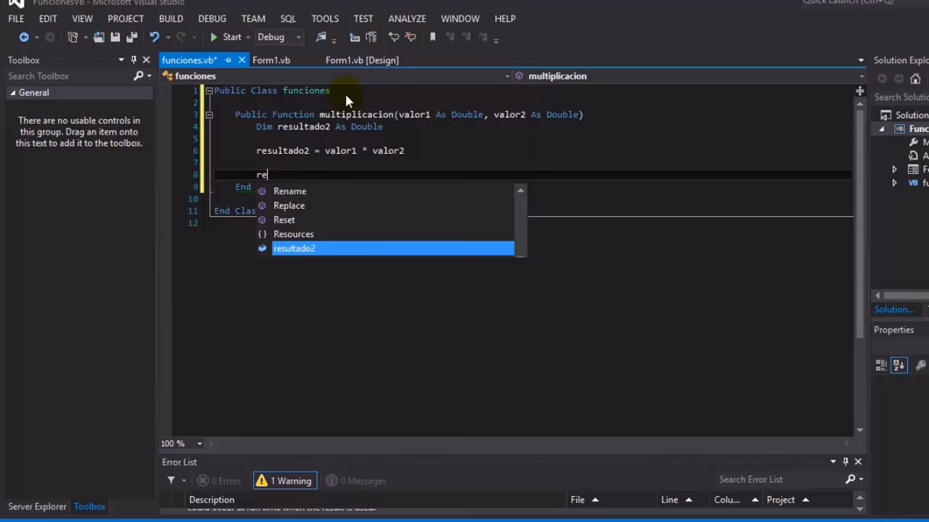Image resolution: width=929 pixels, height=522 pixels.
Task: Switch to the Server Explorer tab
Action: pos(37,507)
